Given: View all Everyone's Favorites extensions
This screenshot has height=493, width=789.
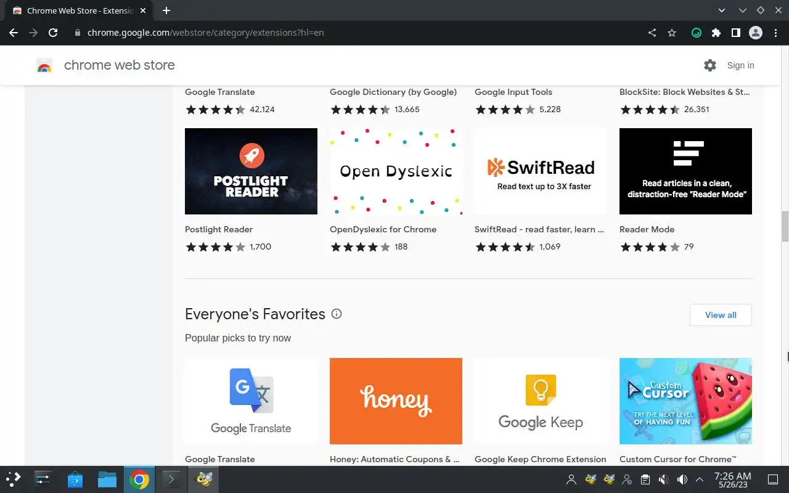Looking at the screenshot, I should pos(721,315).
